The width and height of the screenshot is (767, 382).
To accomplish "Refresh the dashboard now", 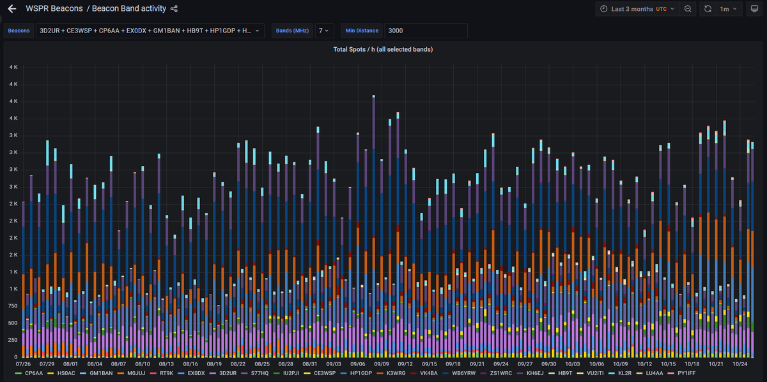I will tap(708, 9).
